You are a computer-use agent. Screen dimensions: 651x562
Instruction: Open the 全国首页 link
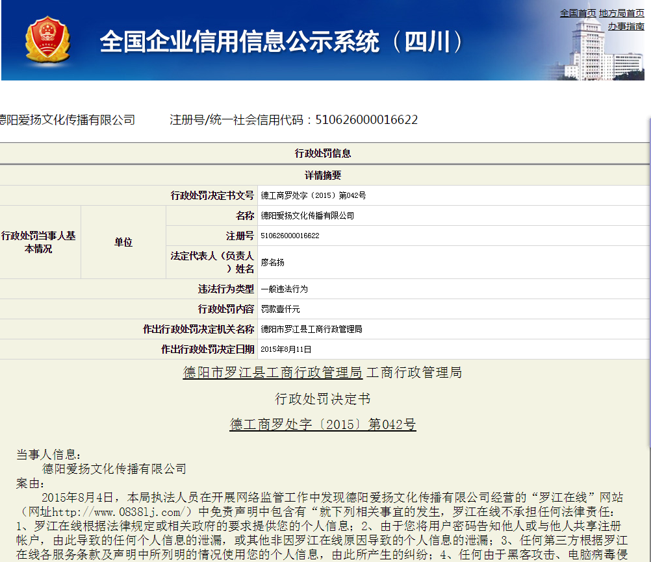click(x=578, y=13)
